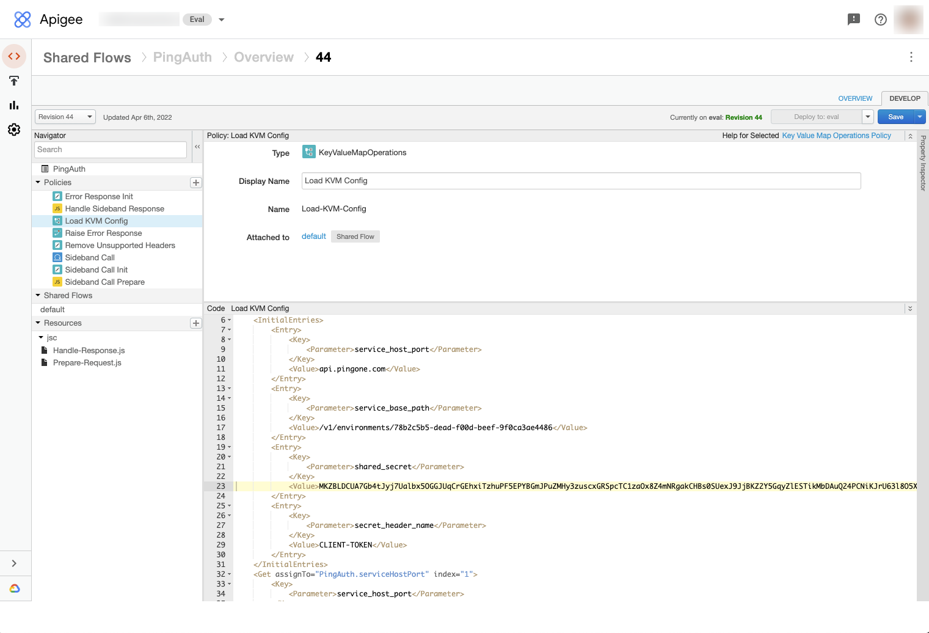Select the Error Response Init policy

coord(99,197)
